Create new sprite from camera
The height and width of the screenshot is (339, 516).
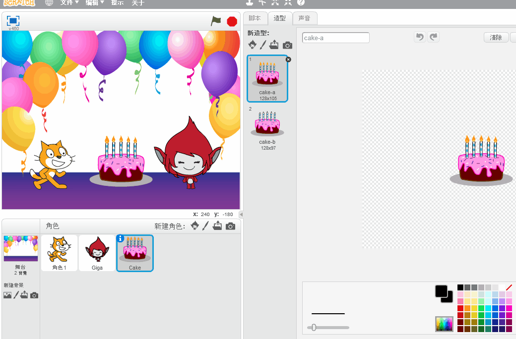click(230, 226)
